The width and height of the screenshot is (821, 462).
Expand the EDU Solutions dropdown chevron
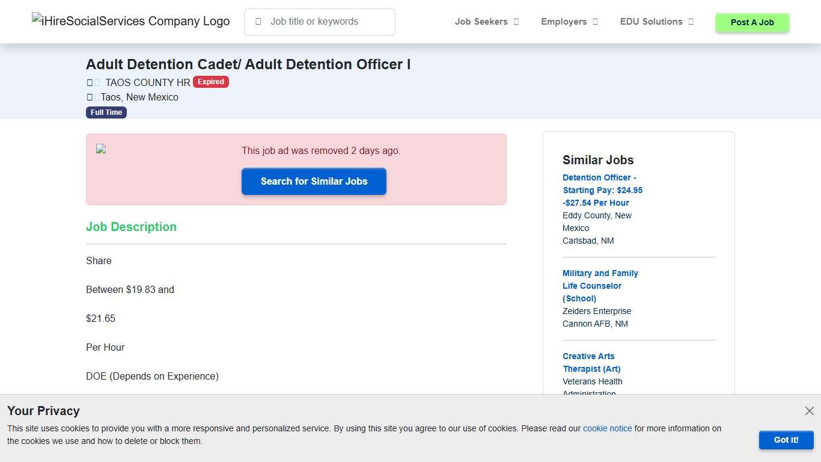(x=691, y=22)
